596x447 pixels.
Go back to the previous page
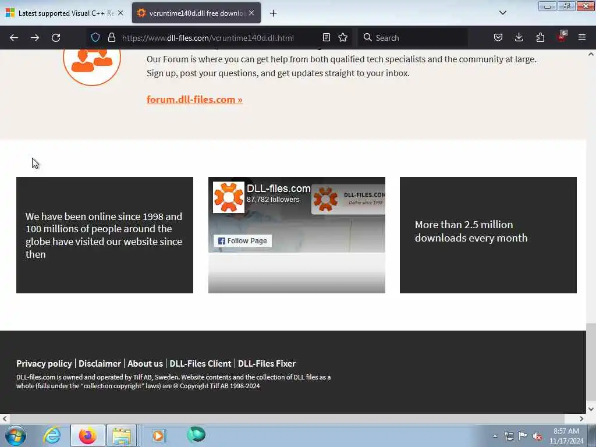(14, 38)
